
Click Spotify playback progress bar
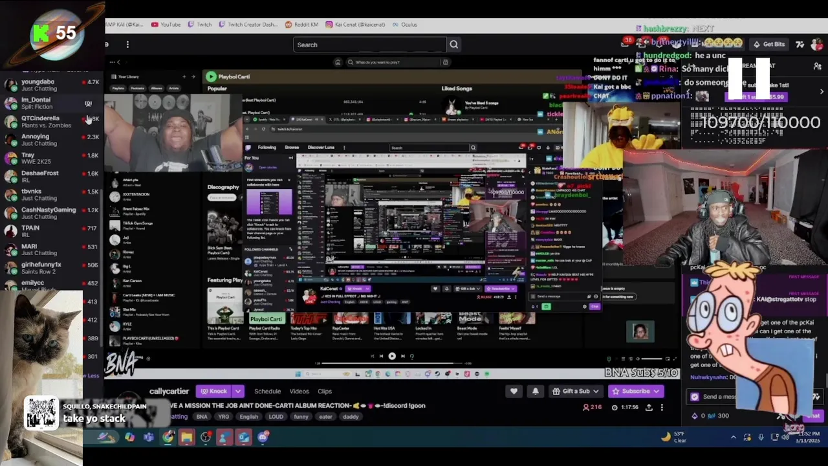pos(393,363)
